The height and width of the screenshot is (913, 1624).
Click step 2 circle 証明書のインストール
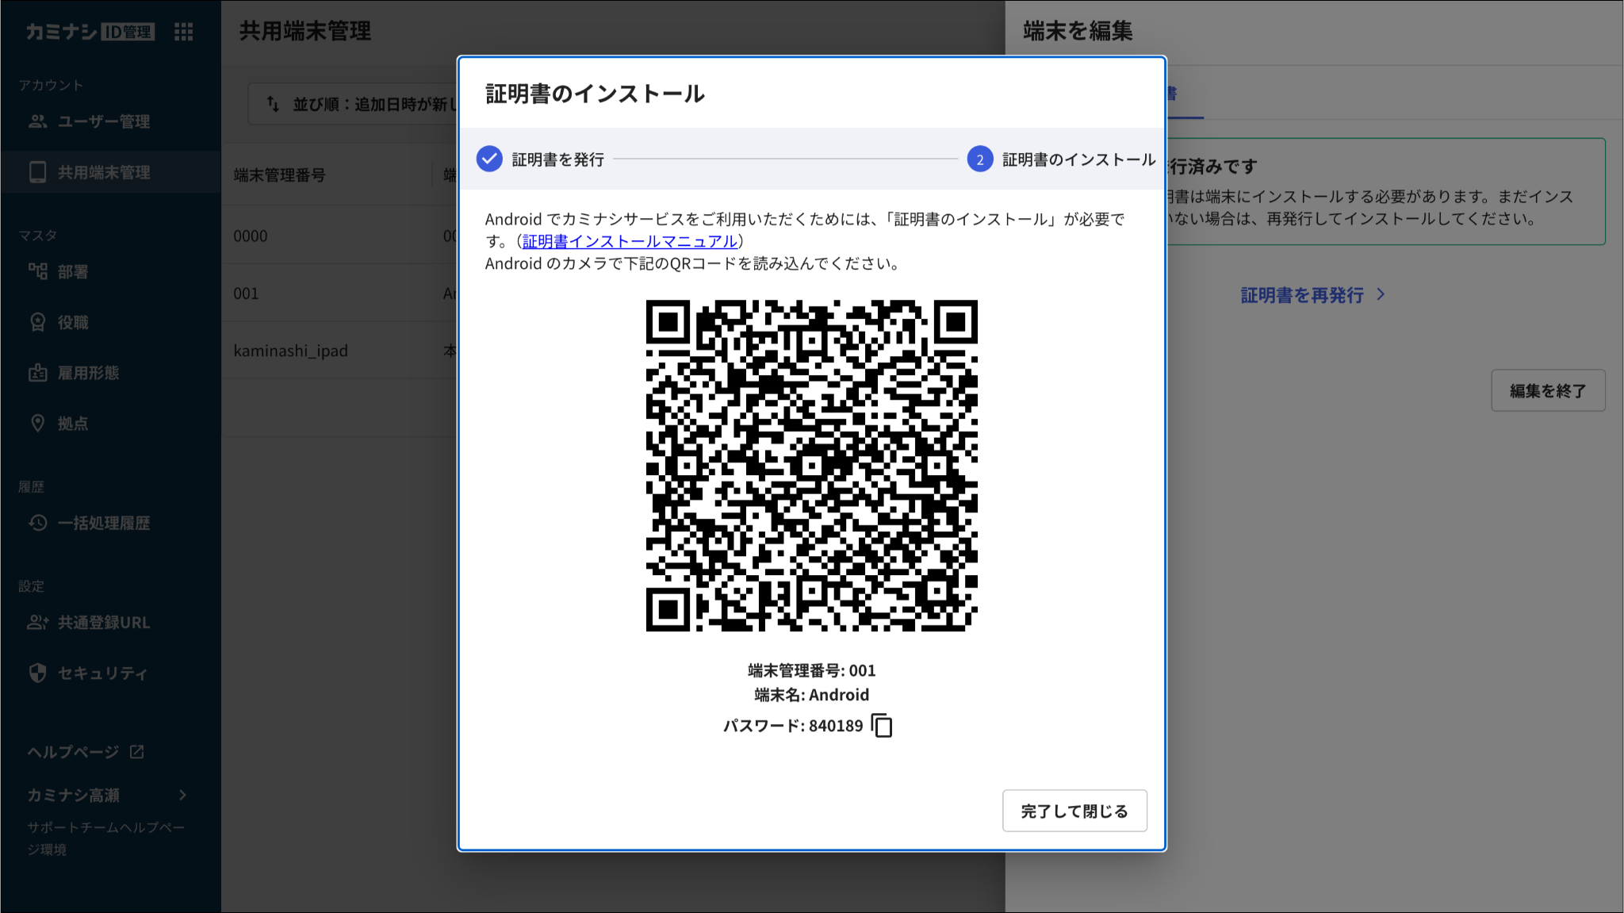tap(979, 159)
